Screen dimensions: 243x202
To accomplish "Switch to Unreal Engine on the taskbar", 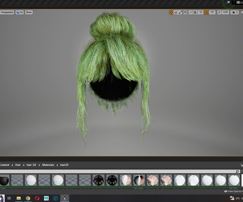I will 65,198.
